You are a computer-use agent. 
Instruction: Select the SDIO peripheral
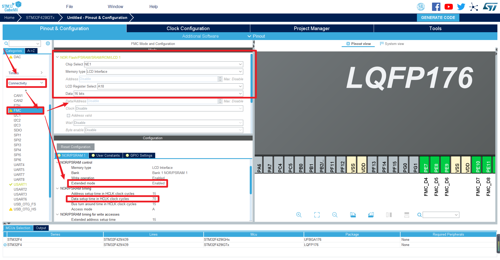[x=18, y=130]
